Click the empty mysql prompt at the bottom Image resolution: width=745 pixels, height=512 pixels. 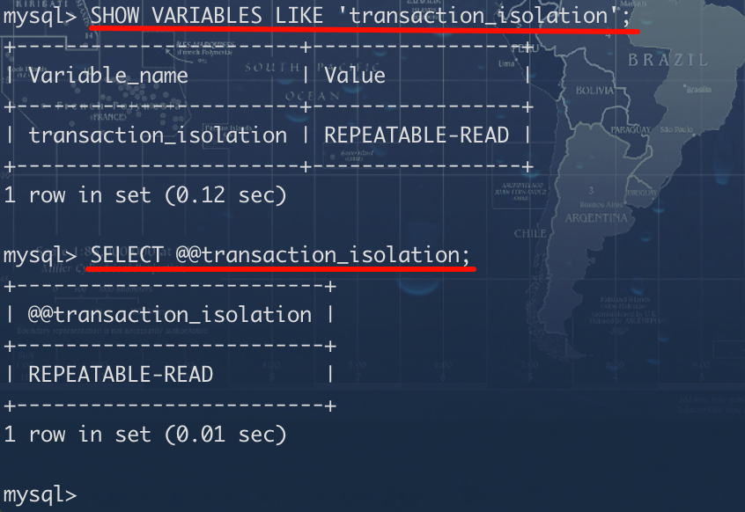tap(40, 494)
